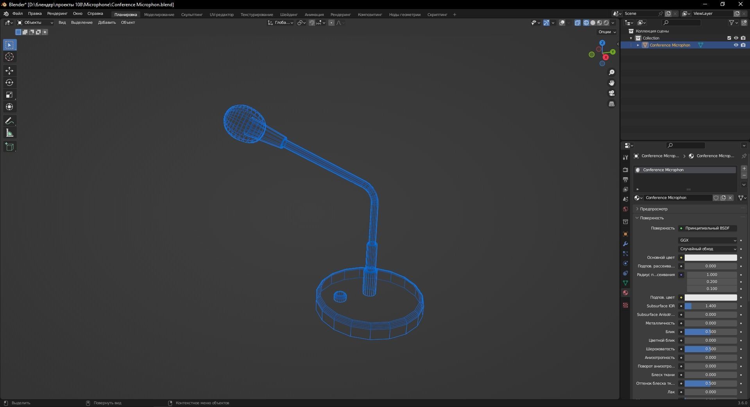Open Texture properties tab icon
750x407 pixels.
(x=625, y=305)
